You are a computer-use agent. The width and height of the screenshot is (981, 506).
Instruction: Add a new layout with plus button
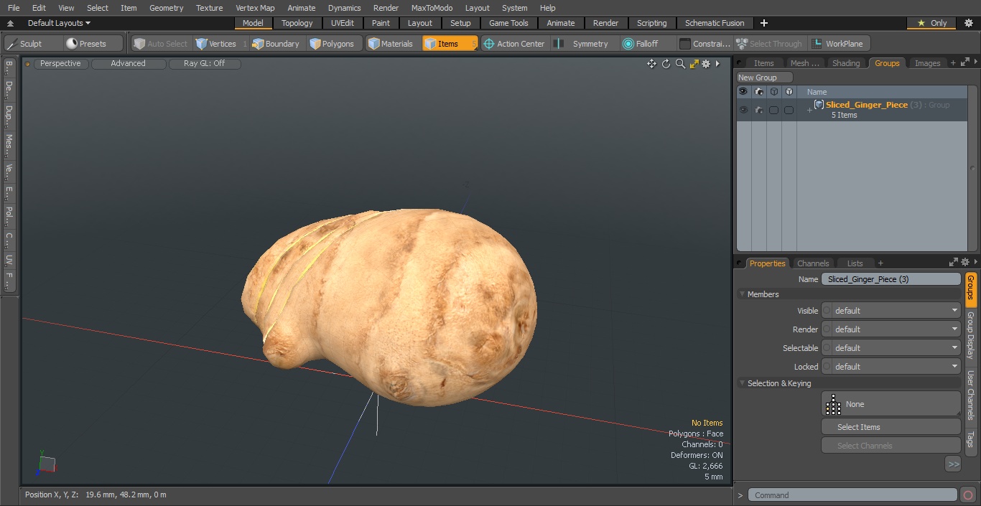(x=764, y=23)
